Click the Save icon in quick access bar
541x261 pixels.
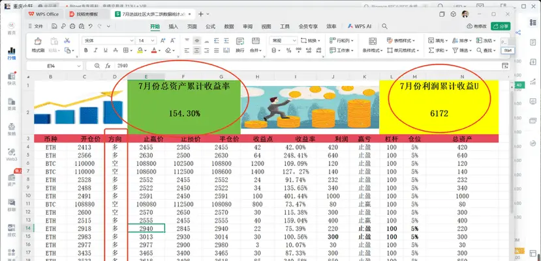pyautogui.click(x=54, y=26)
